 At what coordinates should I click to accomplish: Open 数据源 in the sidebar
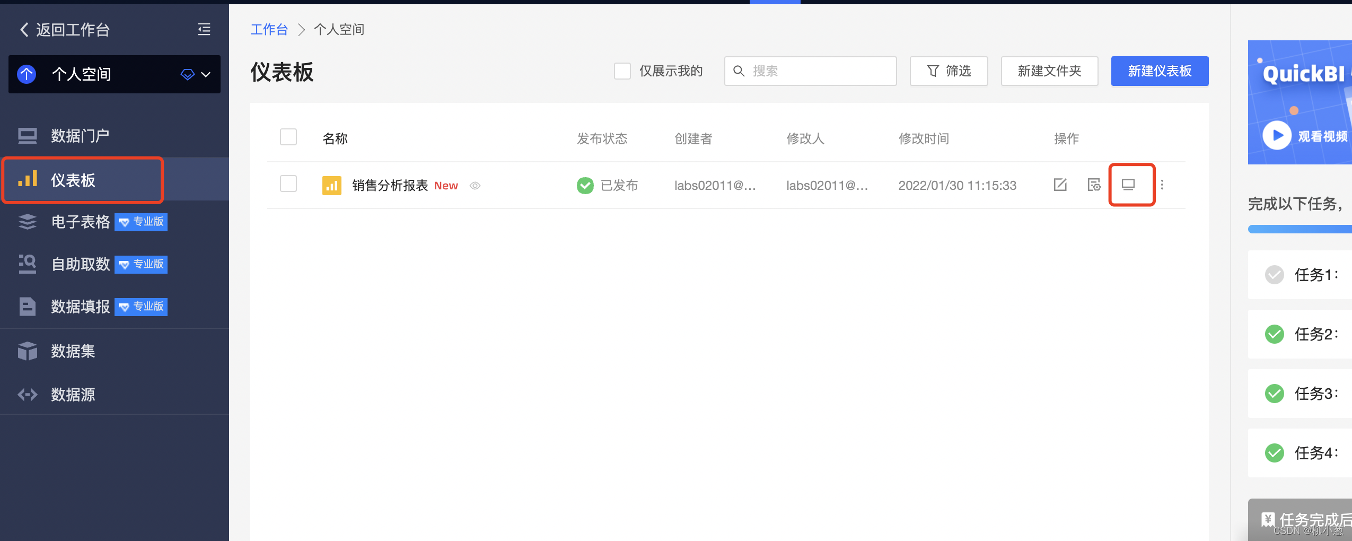tap(115, 395)
